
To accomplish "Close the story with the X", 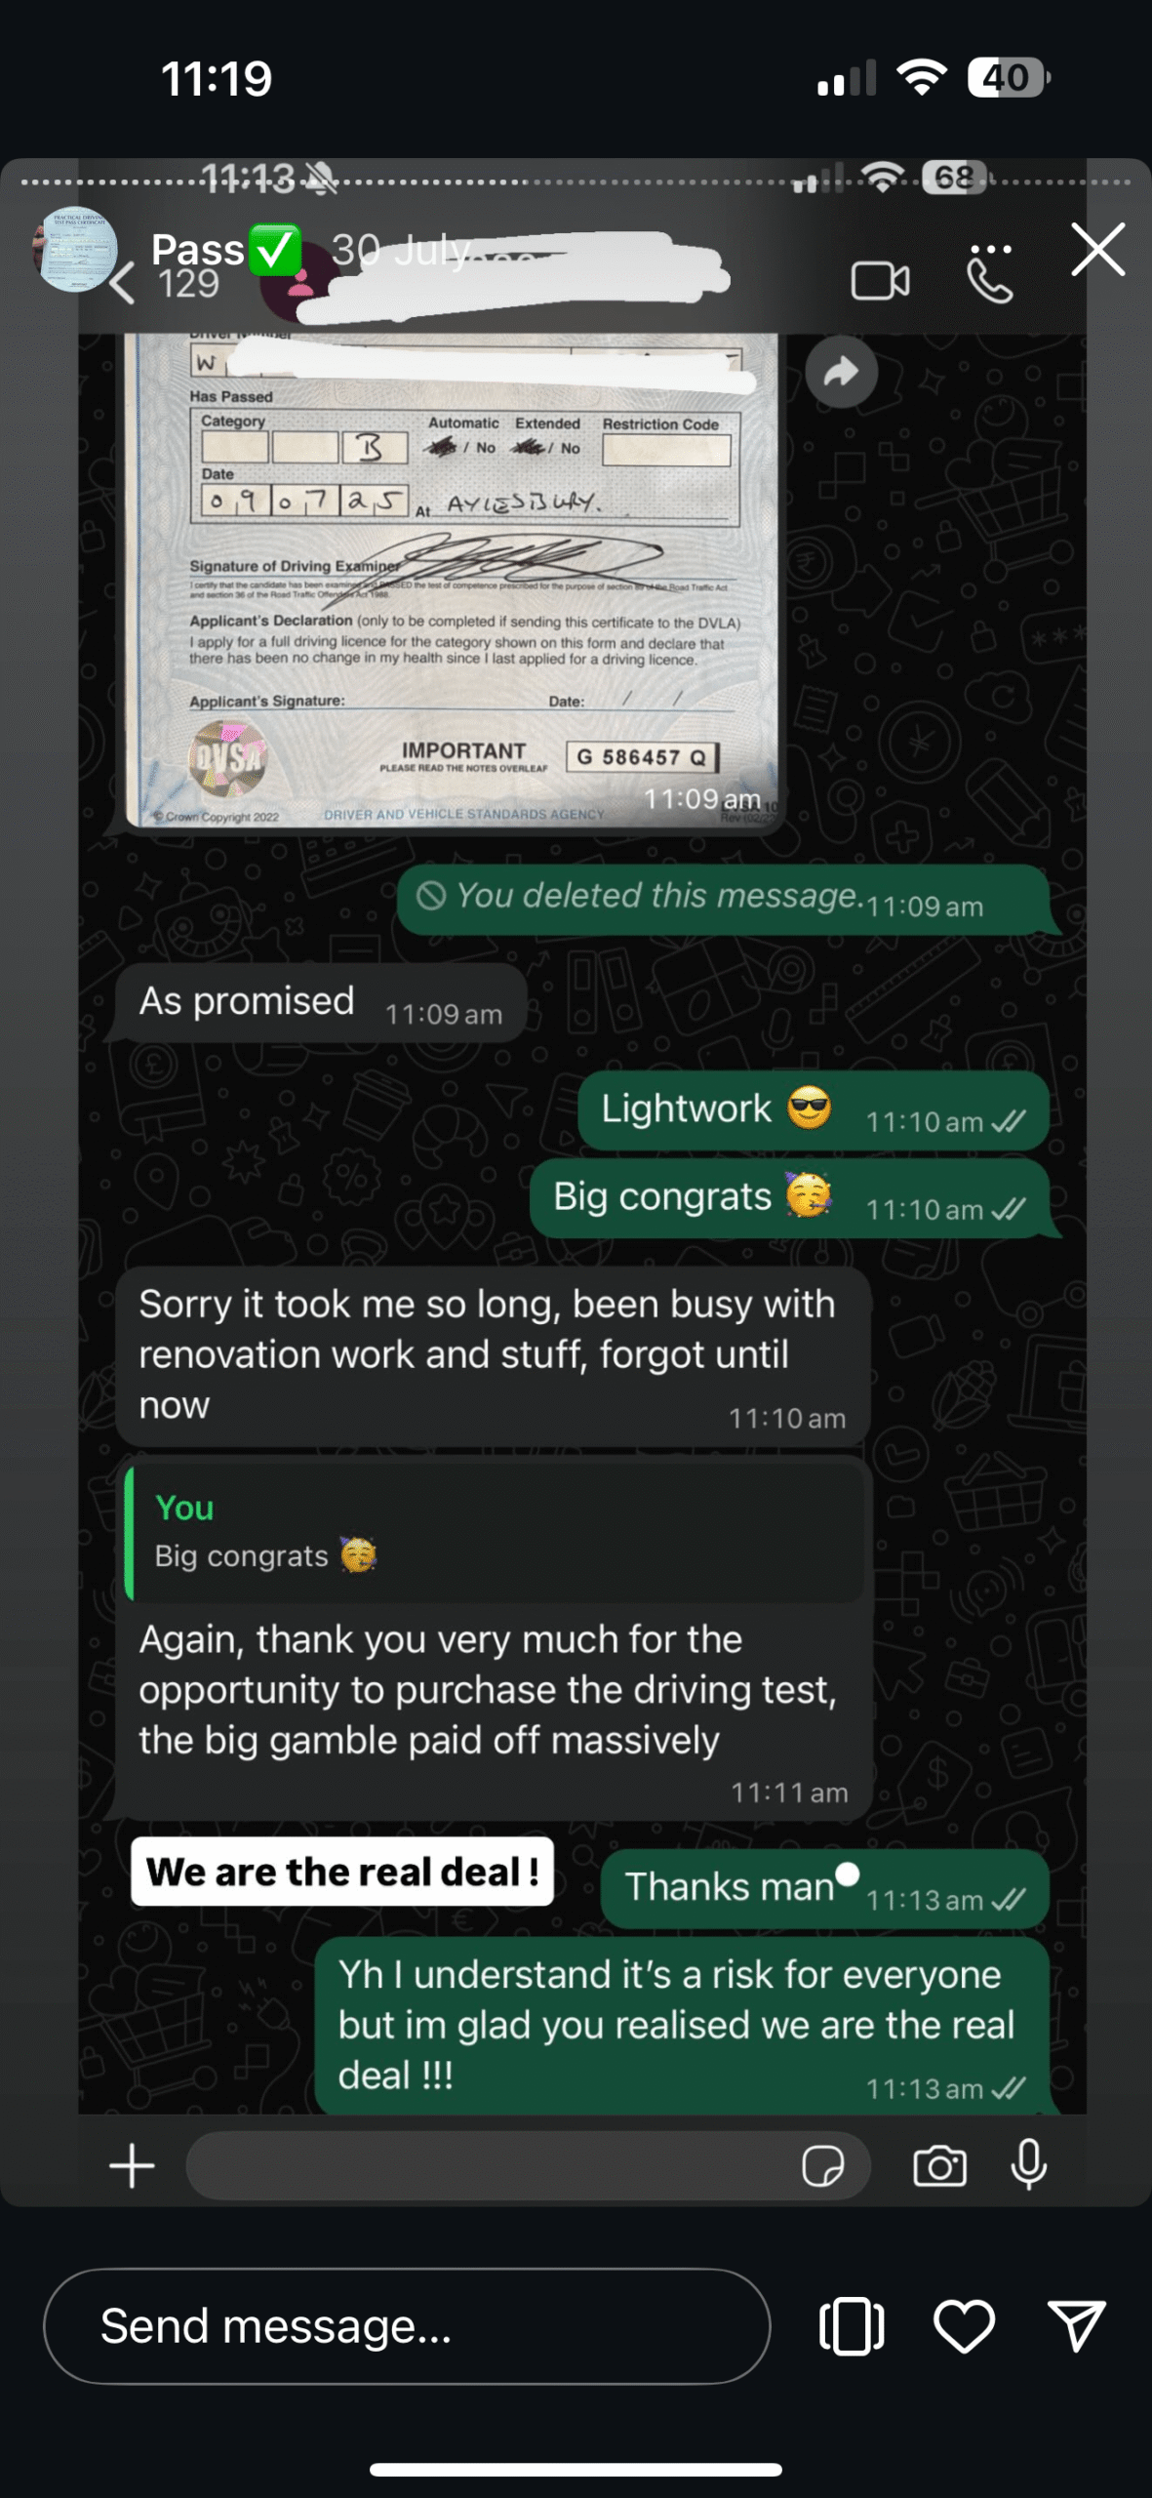I will pyautogui.click(x=1098, y=250).
